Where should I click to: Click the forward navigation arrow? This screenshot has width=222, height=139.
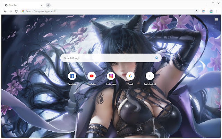(11, 11)
